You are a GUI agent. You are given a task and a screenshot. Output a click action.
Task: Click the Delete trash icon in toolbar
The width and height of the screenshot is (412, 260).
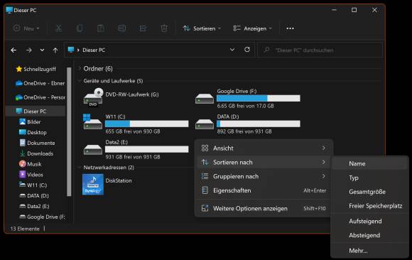(164, 28)
